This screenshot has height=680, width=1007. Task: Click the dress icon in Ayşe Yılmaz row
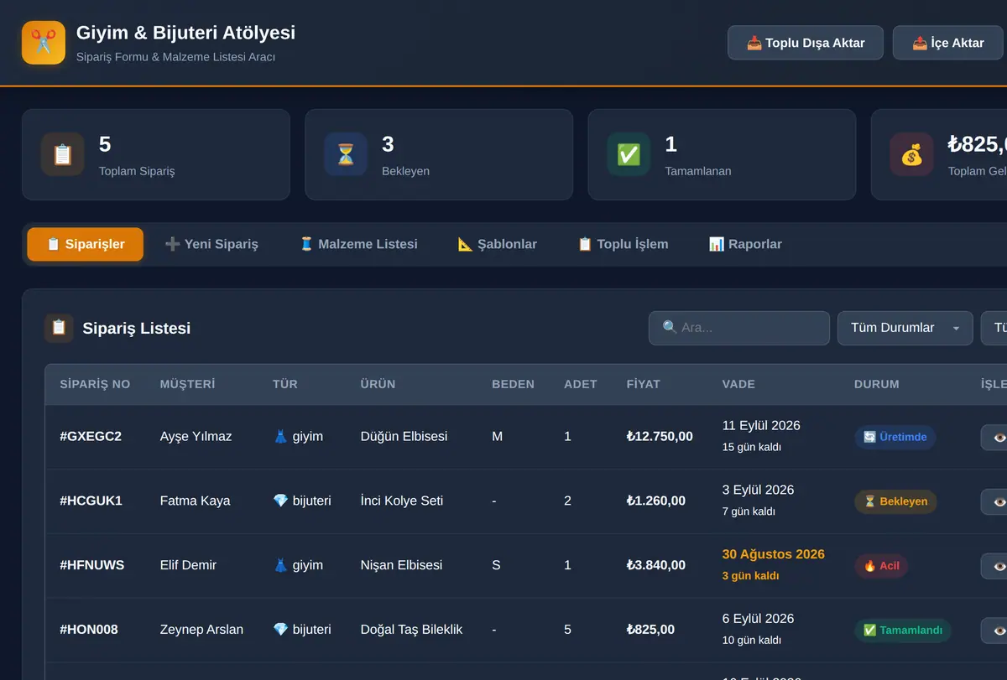click(x=281, y=437)
